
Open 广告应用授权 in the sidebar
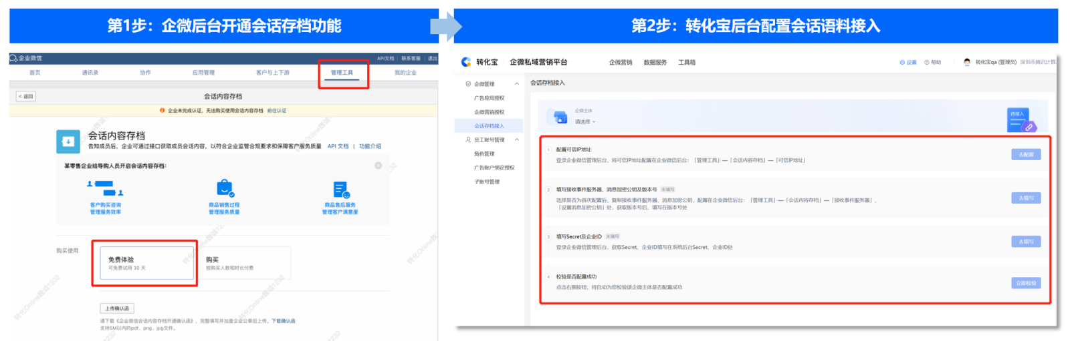[490, 98]
